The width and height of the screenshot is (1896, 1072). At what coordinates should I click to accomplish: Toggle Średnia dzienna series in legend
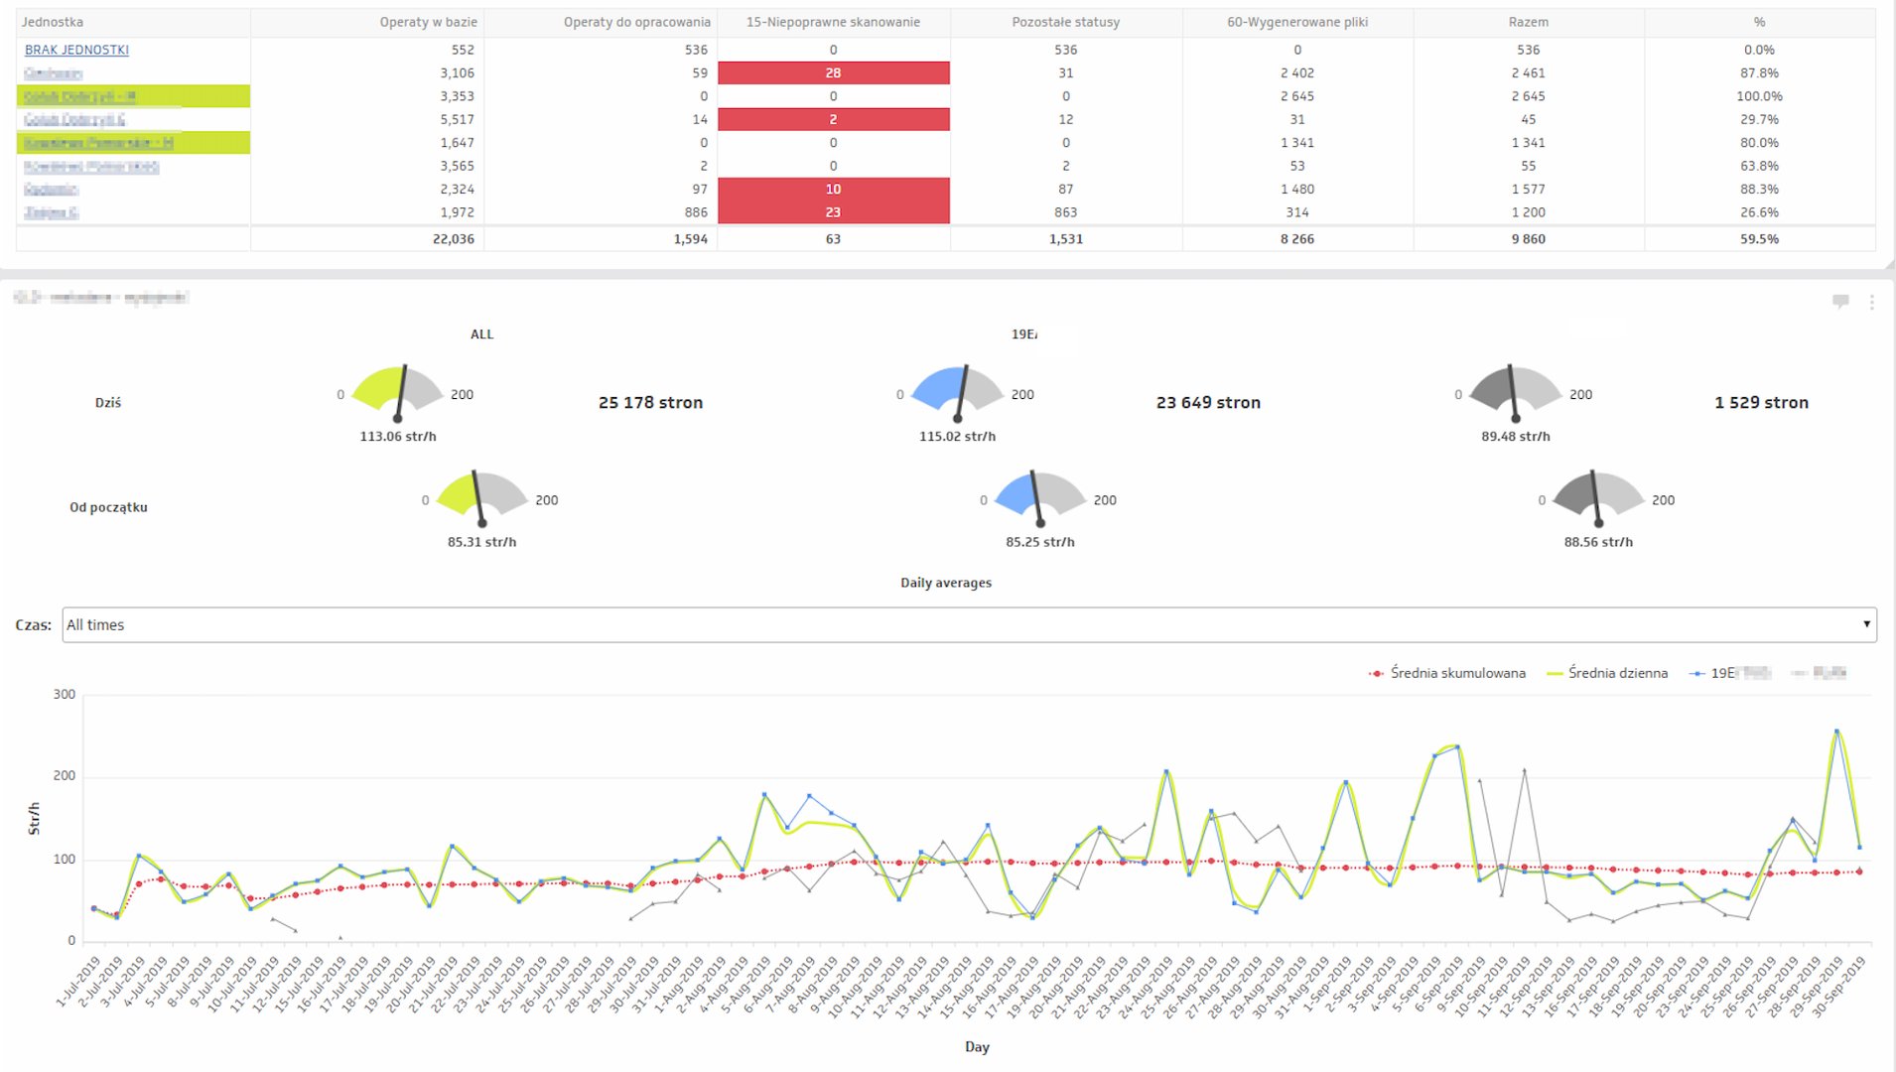click(x=1608, y=673)
